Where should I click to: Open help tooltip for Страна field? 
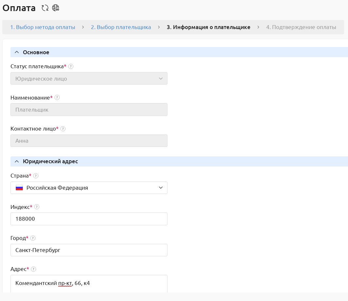coord(36,176)
